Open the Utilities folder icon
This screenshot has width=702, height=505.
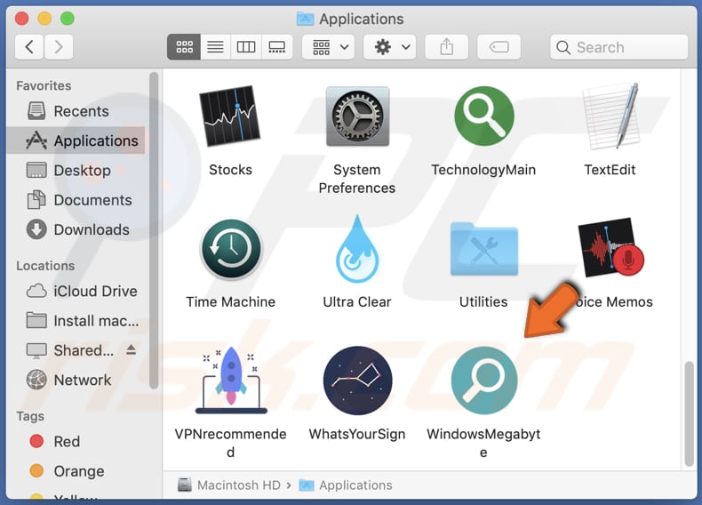484,249
